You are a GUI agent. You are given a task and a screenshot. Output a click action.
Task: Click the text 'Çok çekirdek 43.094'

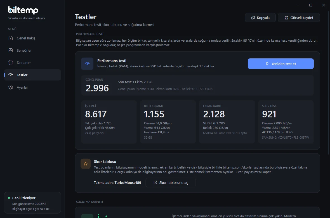pyautogui.click(x=100, y=128)
